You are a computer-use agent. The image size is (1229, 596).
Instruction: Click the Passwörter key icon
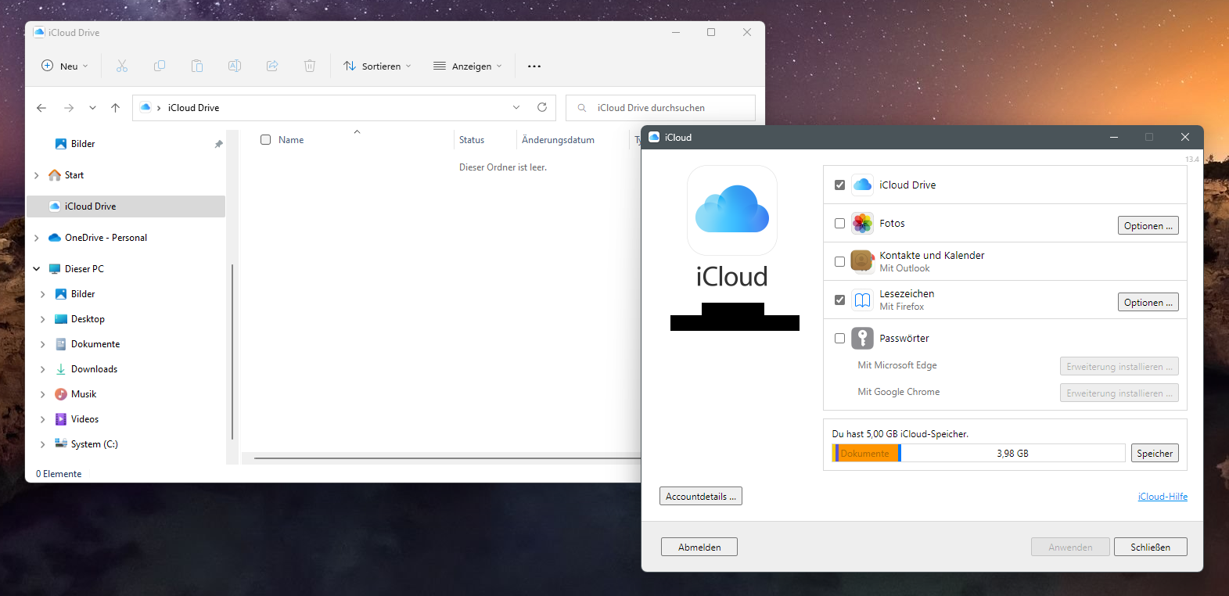coord(862,338)
